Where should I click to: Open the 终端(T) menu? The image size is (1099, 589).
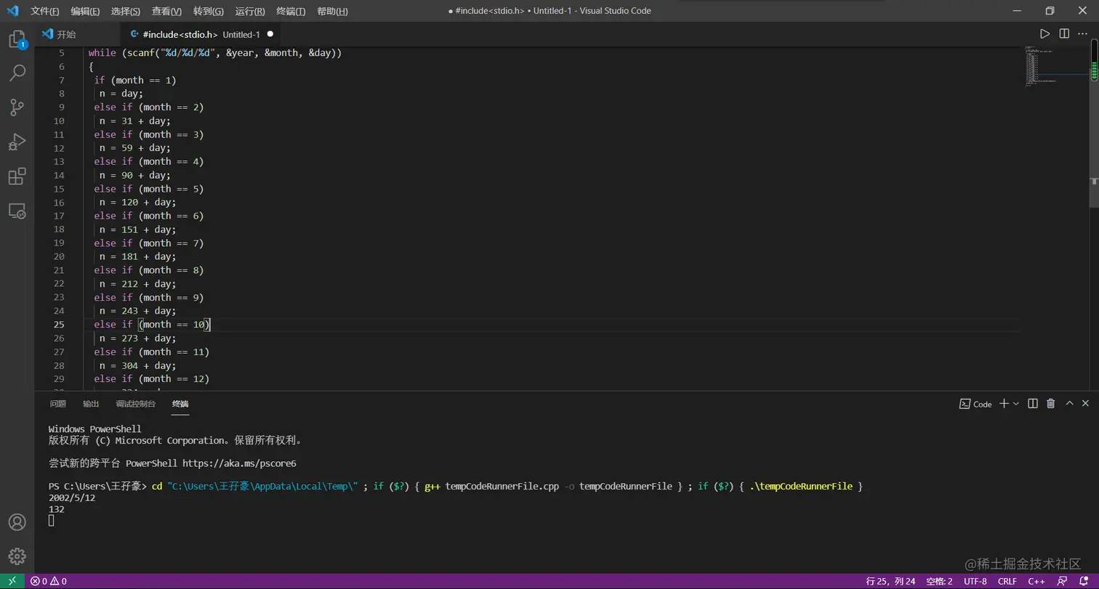(291, 11)
